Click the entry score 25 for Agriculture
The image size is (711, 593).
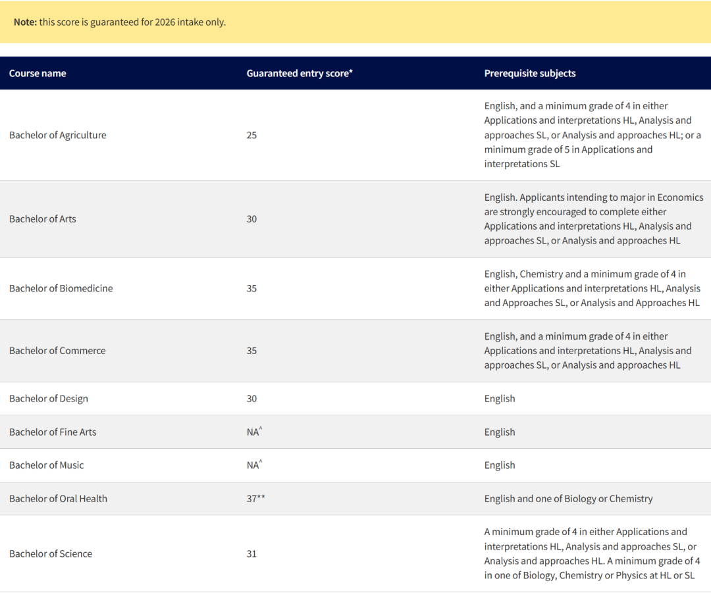[x=251, y=135]
